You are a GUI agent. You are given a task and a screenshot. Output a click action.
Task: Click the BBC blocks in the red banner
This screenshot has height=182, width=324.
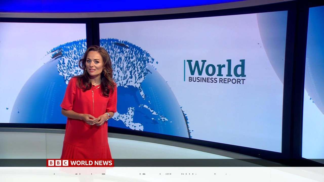[58, 163]
